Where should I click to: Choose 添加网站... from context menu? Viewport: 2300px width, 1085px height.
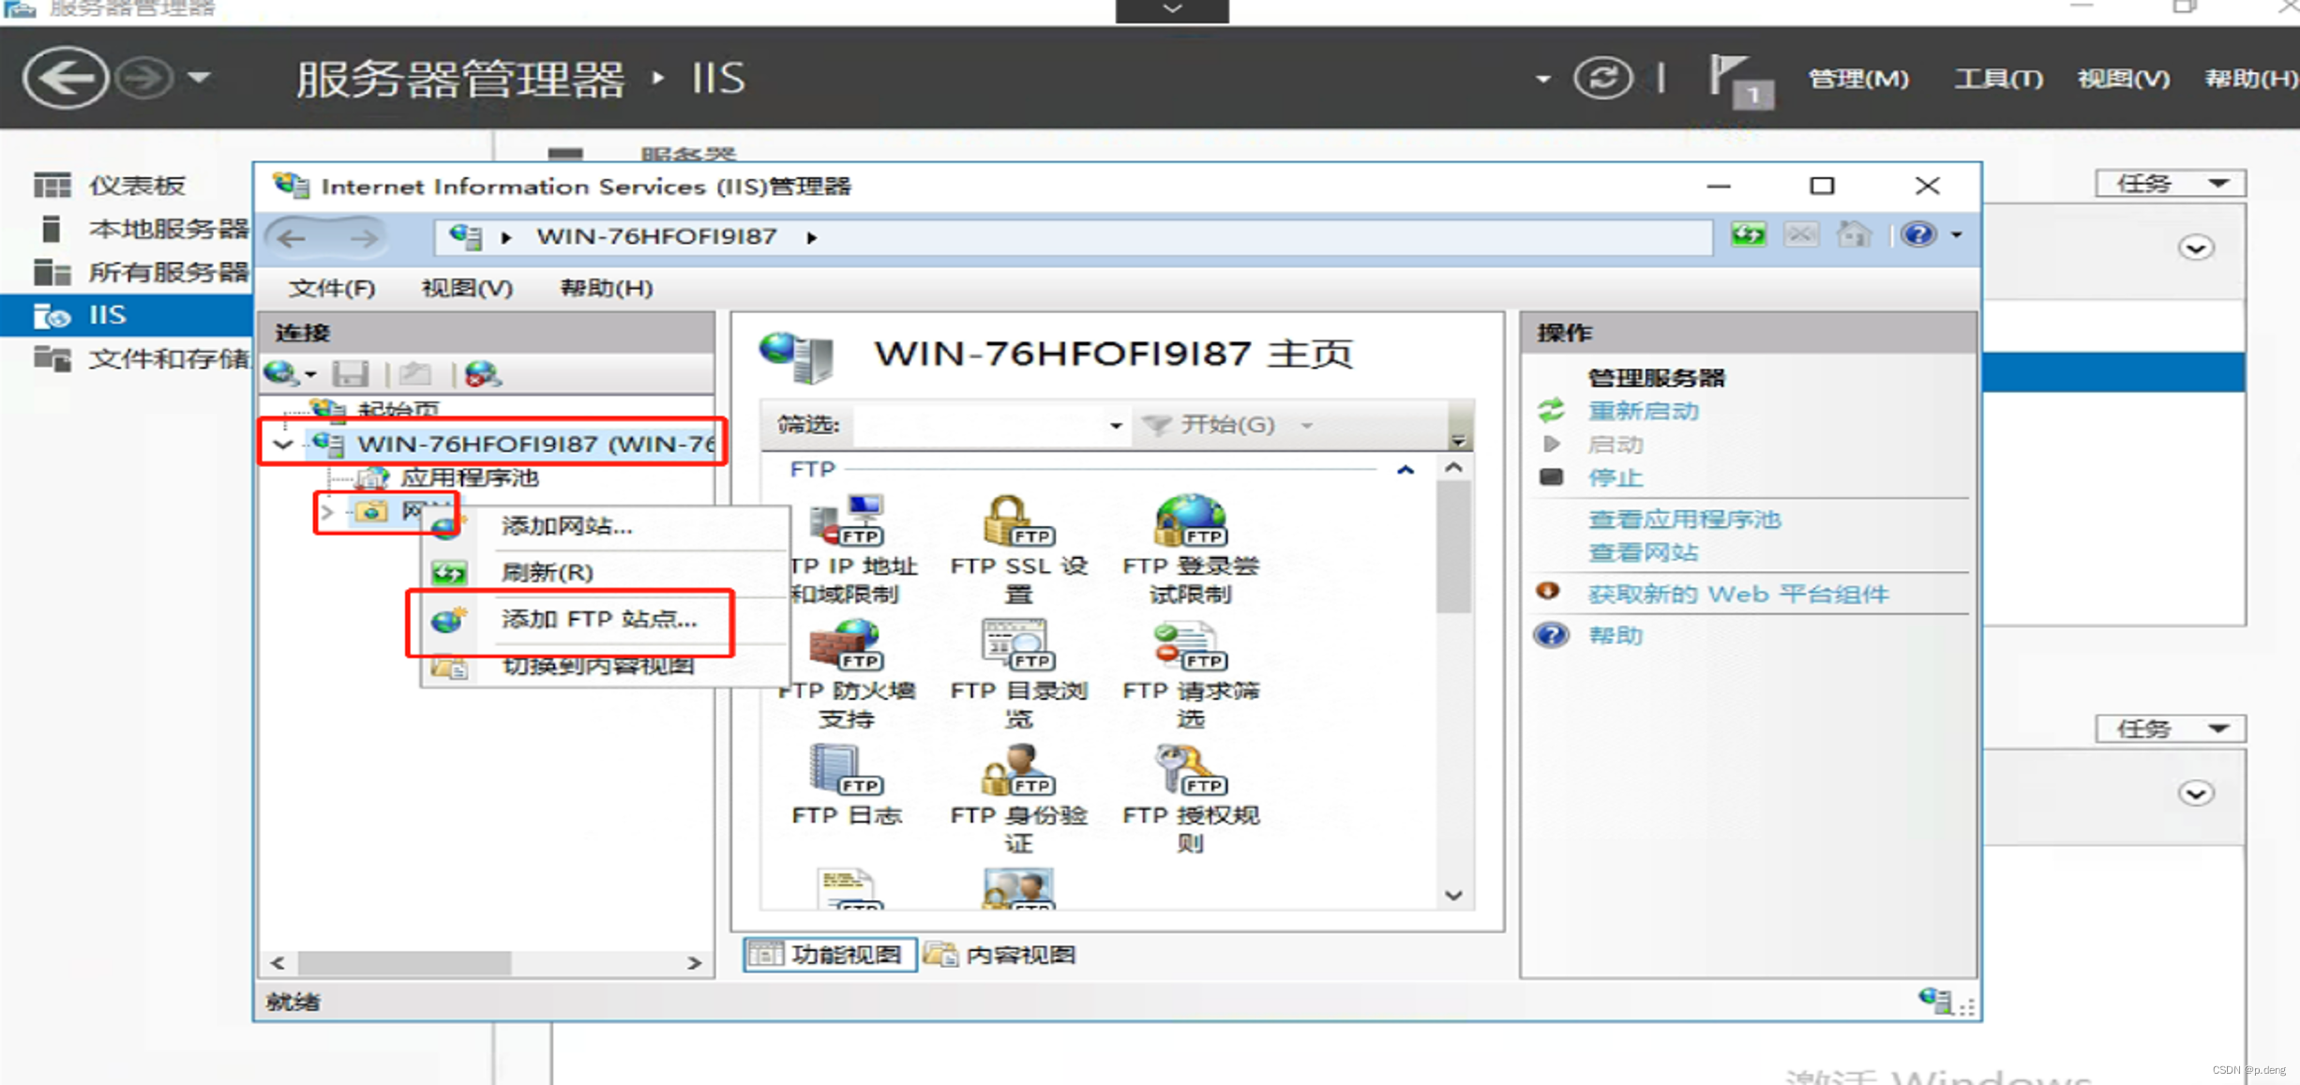click(606, 526)
